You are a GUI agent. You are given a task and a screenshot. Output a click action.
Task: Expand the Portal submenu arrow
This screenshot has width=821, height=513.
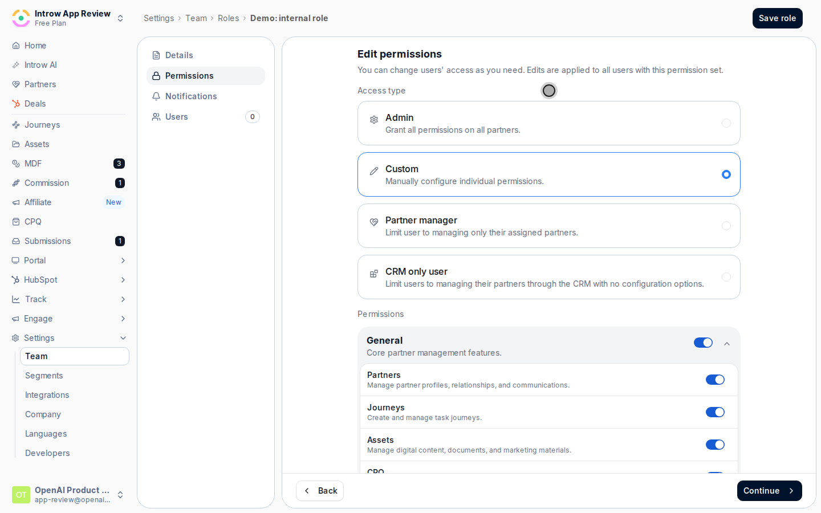pos(123,260)
